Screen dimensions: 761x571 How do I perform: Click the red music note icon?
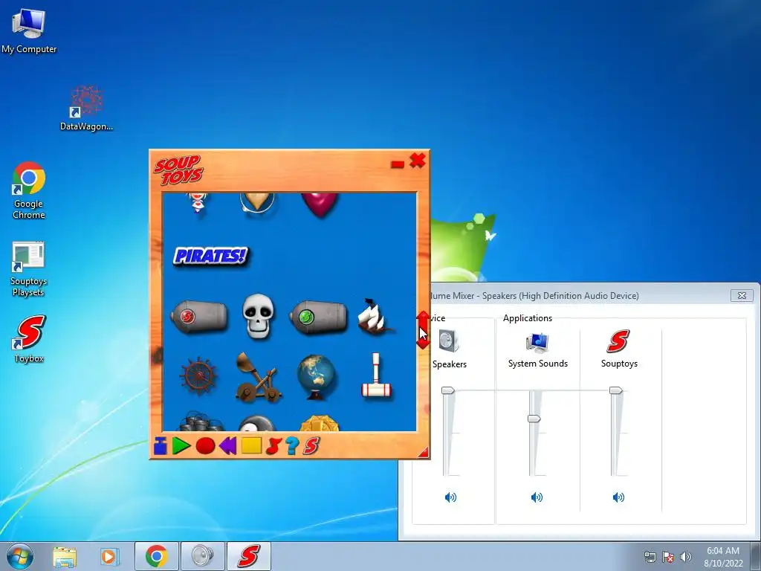click(x=273, y=446)
